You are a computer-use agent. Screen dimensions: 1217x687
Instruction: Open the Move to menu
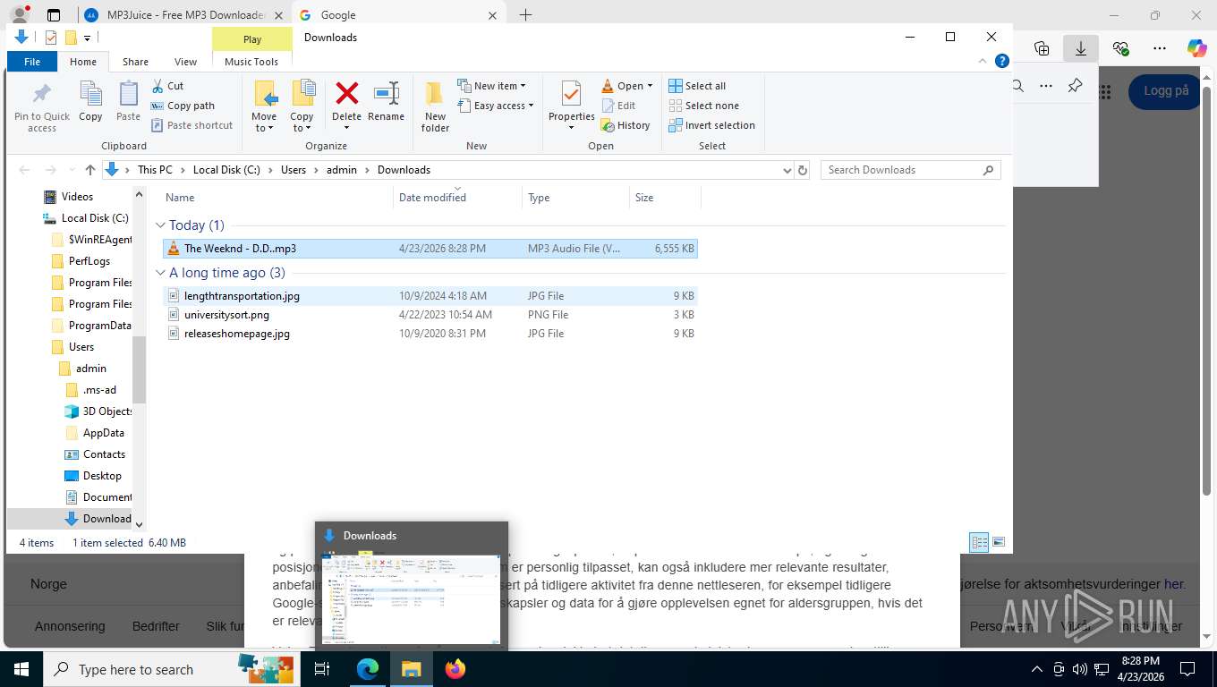pyautogui.click(x=264, y=106)
